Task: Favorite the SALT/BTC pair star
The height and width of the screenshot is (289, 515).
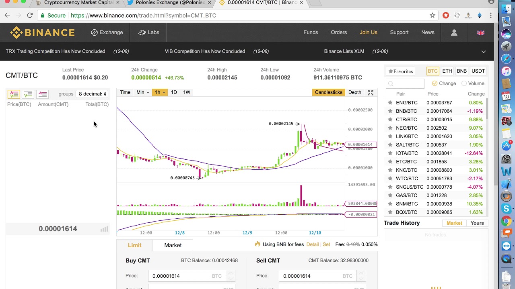Action: coord(390,145)
